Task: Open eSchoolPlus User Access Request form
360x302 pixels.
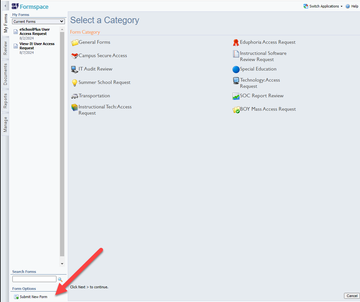Action: tap(35, 31)
